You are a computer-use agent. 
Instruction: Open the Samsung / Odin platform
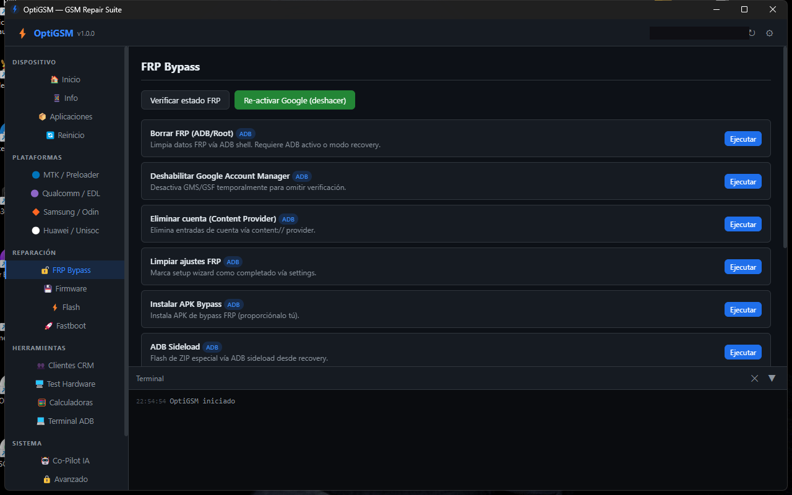pyautogui.click(x=65, y=212)
